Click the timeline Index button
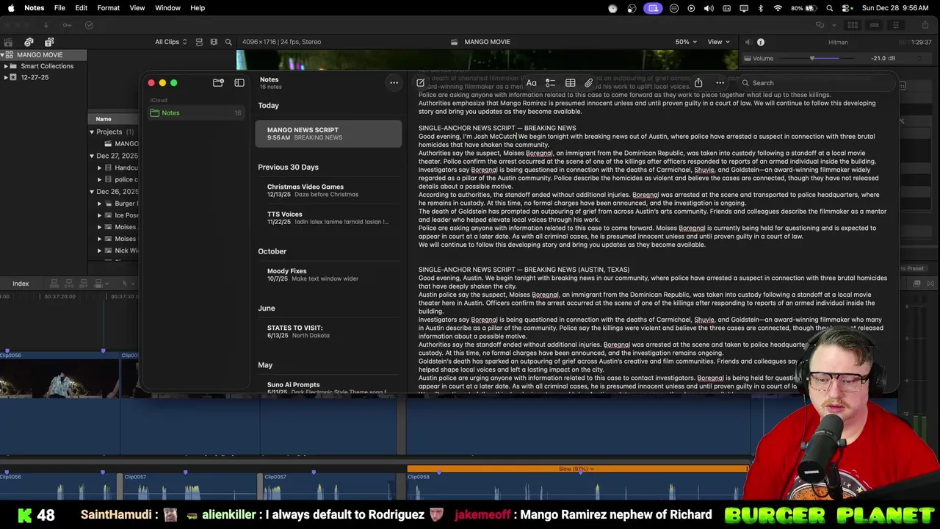Image resolution: width=940 pixels, height=529 pixels. [21, 284]
